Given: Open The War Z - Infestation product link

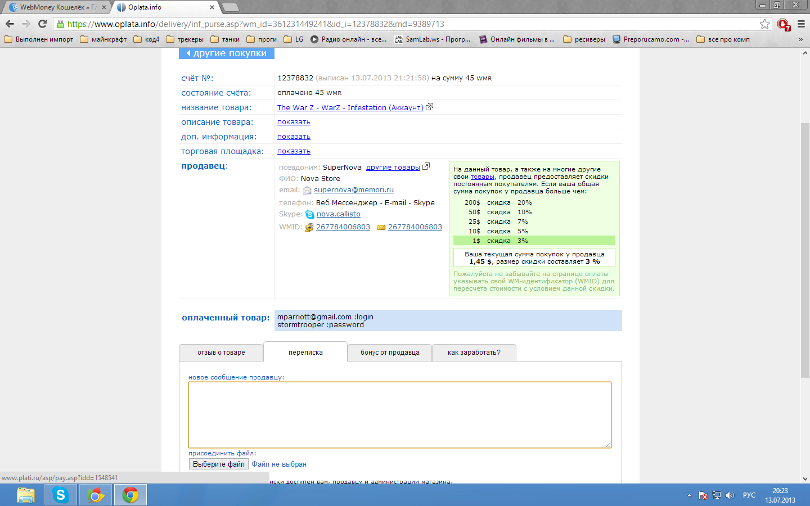Looking at the screenshot, I should pyautogui.click(x=350, y=107).
